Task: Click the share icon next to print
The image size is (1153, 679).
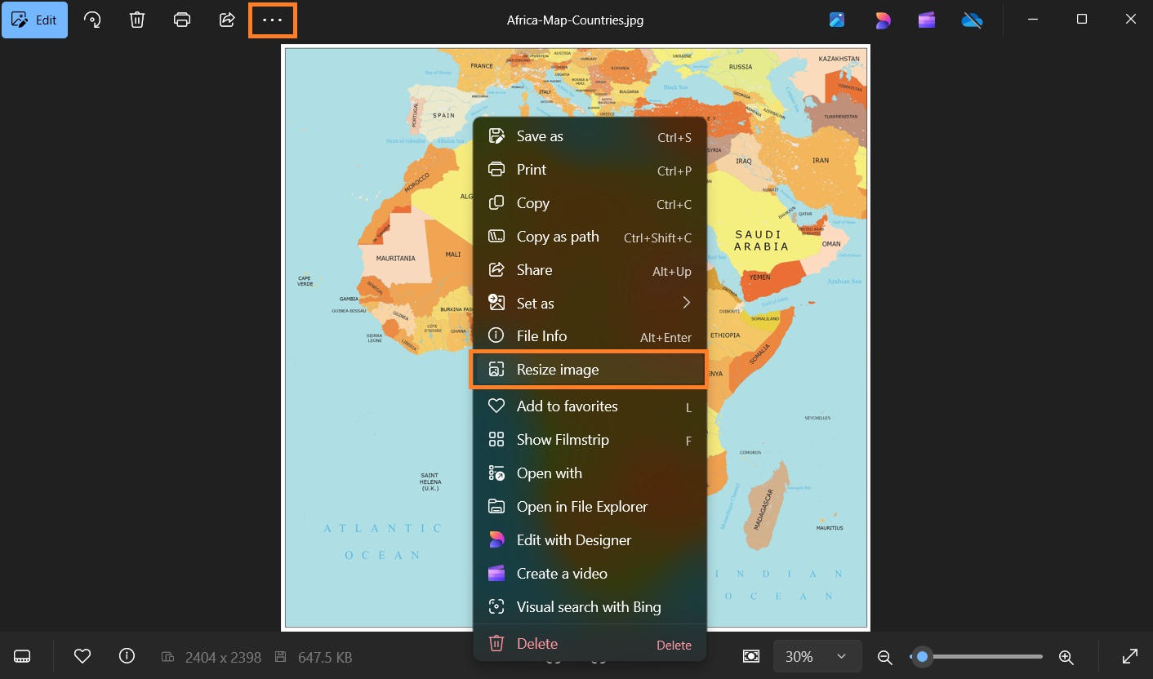Action: point(226,20)
